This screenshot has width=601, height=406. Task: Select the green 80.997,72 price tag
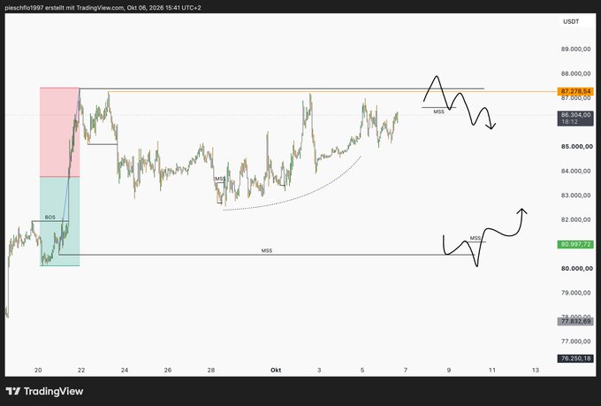tap(575, 244)
